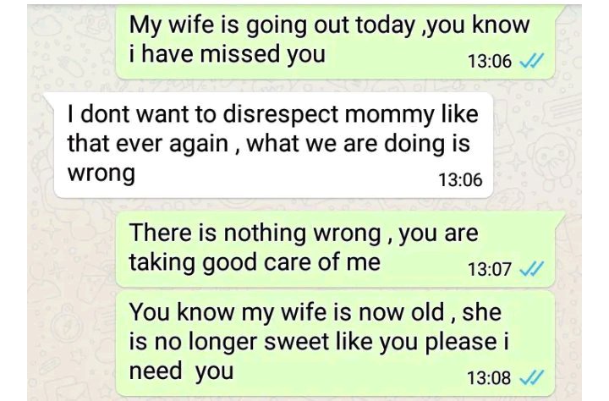
Task: Click the double-tick icon next to 13:08
Action: coord(531,377)
